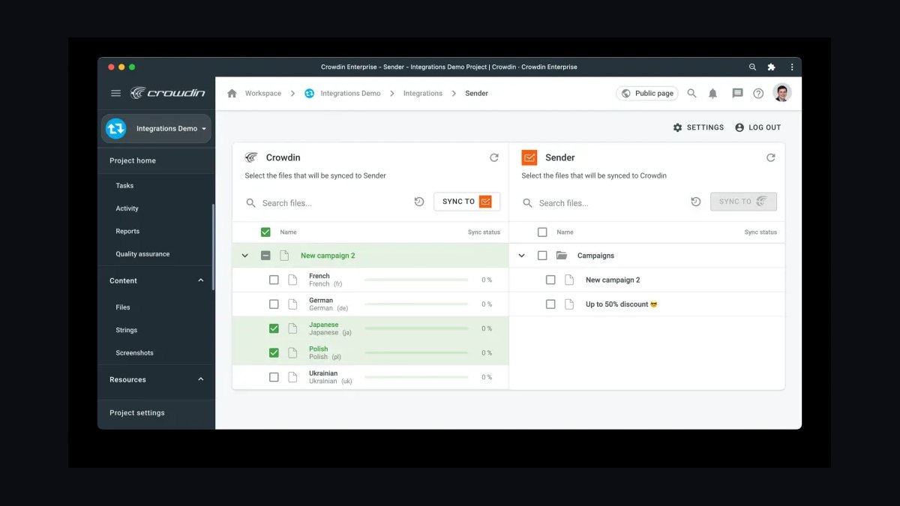The image size is (900, 506).
Task: Open the notifications bell
Action: coord(713,94)
